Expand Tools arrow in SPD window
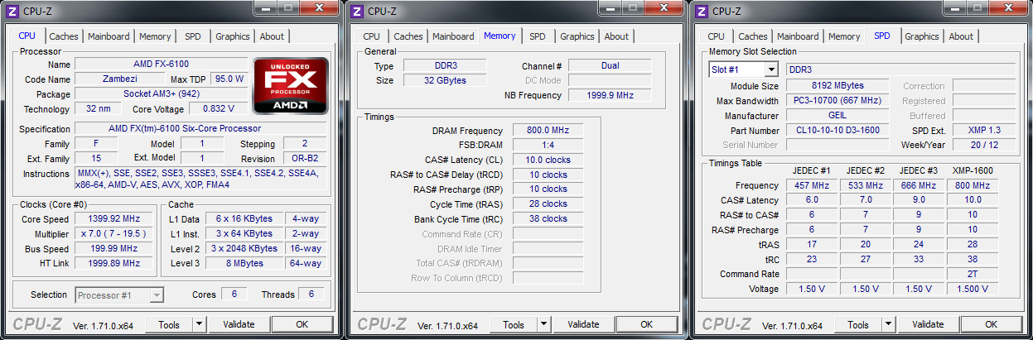1033x340 pixels. pos(888,324)
